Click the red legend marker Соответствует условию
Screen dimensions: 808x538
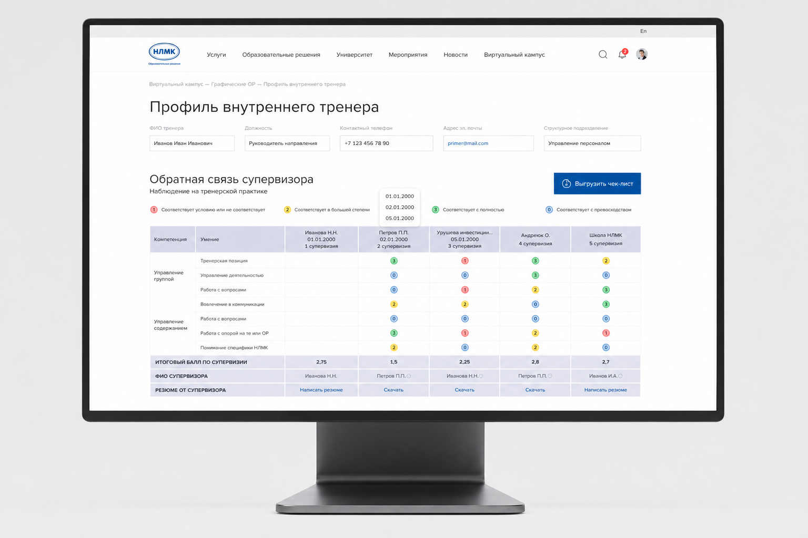154,210
